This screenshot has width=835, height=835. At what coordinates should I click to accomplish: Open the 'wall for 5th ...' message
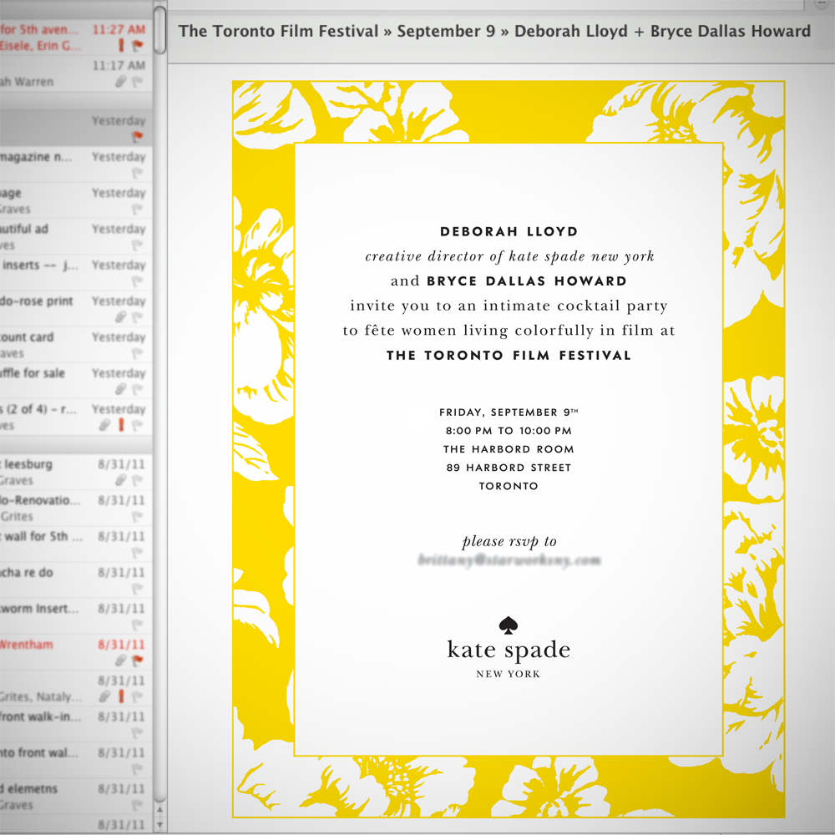[76, 544]
